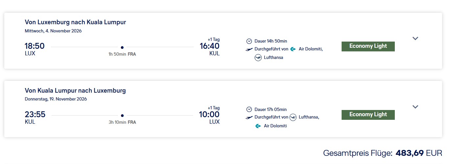449x164 pixels.
Task: Click the Von Kuala Lumpur nach Luxemburg heading
Action: click(x=75, y=91)
